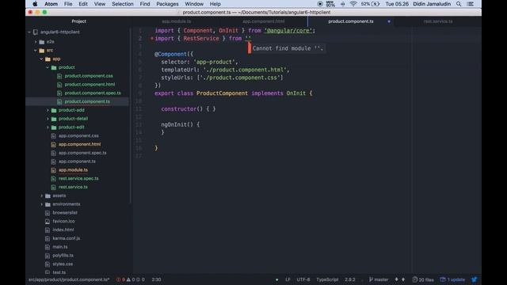Open the Edit menu
Viewport: 507px width, 285px height.
tap(83, 4)
